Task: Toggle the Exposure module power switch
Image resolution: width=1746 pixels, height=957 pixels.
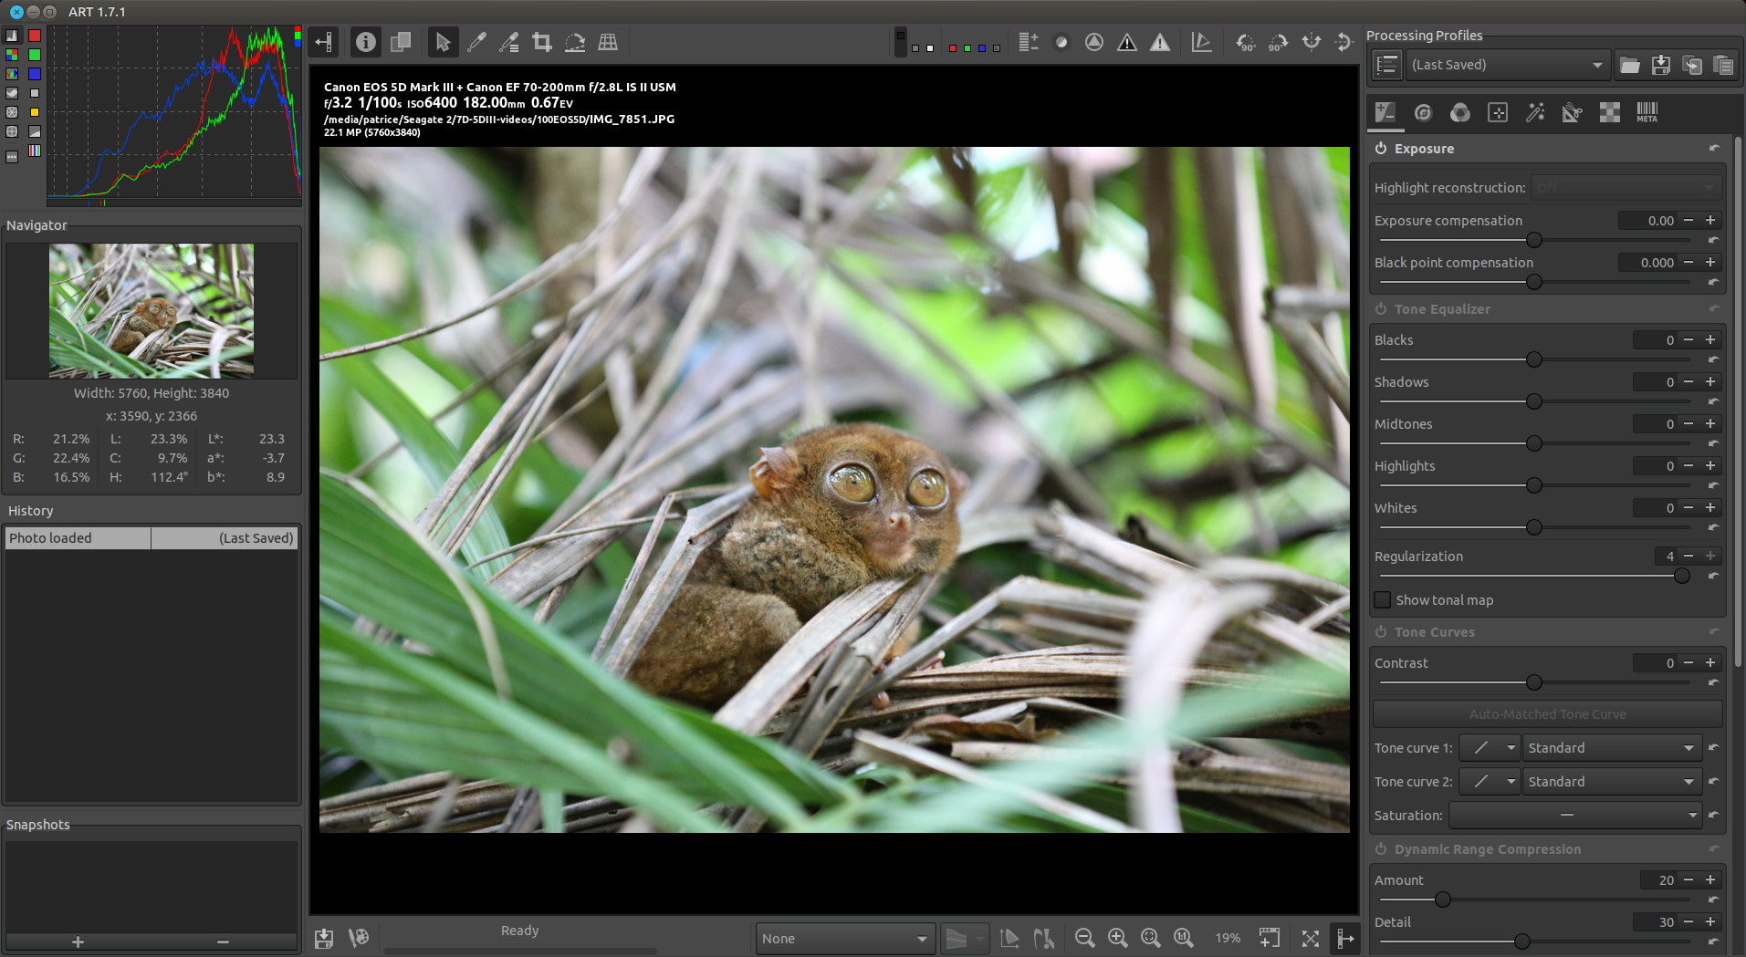Action: coord(1381,149)
